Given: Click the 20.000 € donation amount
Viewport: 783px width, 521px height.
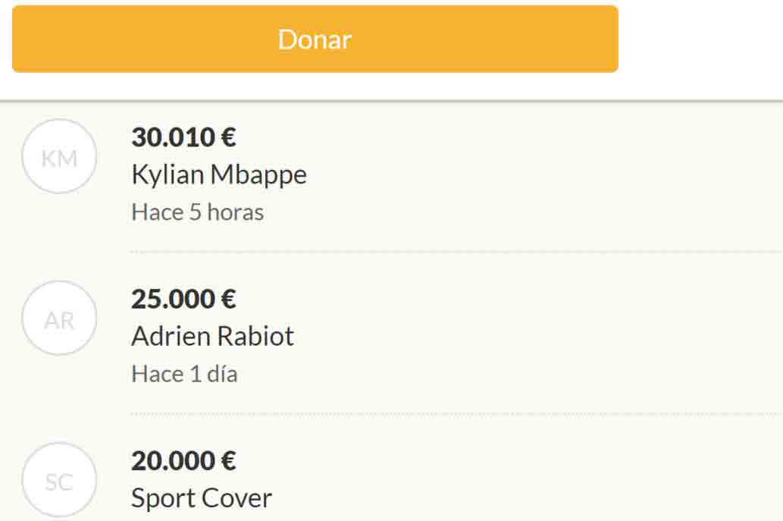Looking at the screenshot, I should pyautogui.click(x=184, y=460).
